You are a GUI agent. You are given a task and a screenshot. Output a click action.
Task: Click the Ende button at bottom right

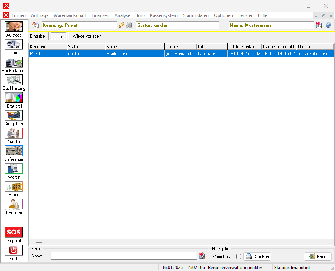point(318,257)
